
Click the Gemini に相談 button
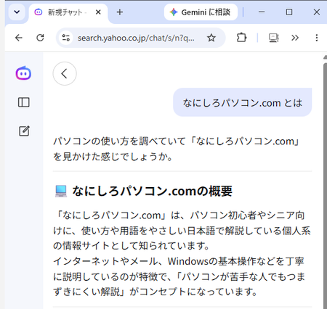pyautogui.click(x=201, y=12)
